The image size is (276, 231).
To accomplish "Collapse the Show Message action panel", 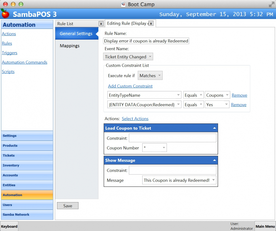I will coord(214,160).
